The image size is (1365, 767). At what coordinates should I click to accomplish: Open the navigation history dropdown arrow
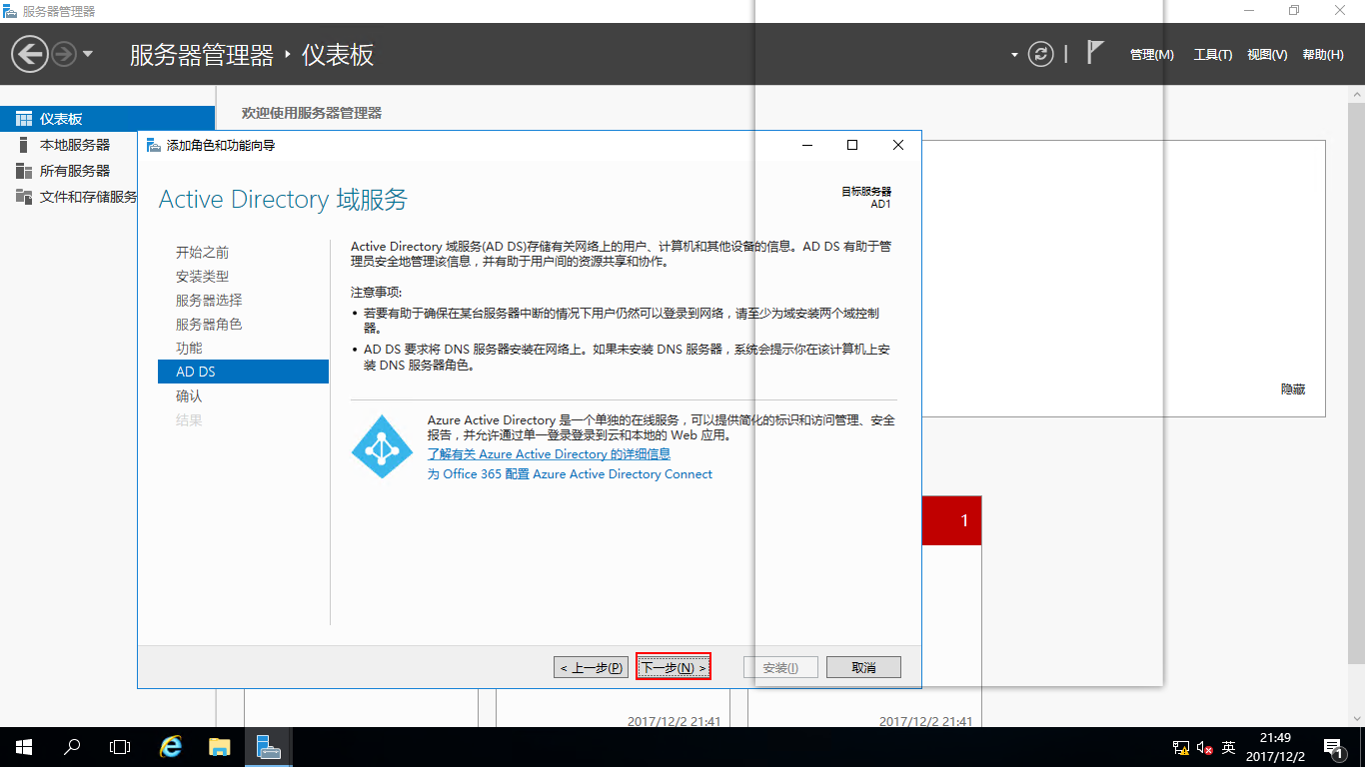click(x=88, y=54)
